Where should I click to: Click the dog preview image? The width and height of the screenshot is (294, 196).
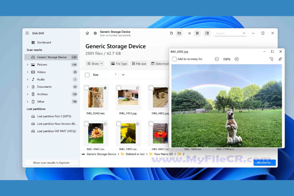227,106
